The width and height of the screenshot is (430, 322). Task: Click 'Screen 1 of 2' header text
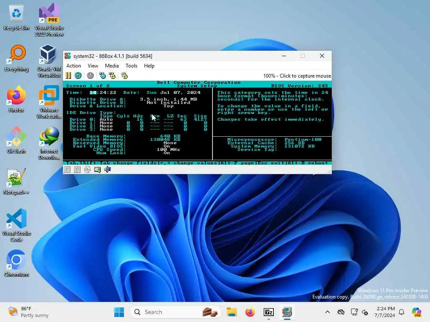click(88, 86)
